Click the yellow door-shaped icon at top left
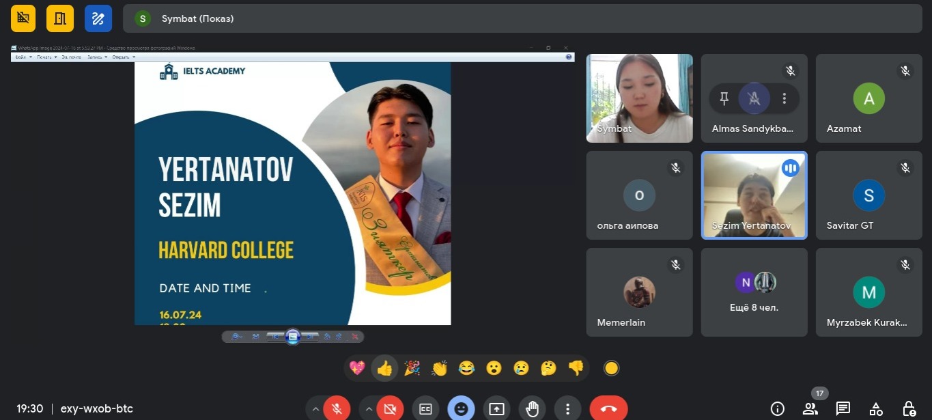Image resolution: width=932 pixels, height=420 pixels. tap(60, 18)
